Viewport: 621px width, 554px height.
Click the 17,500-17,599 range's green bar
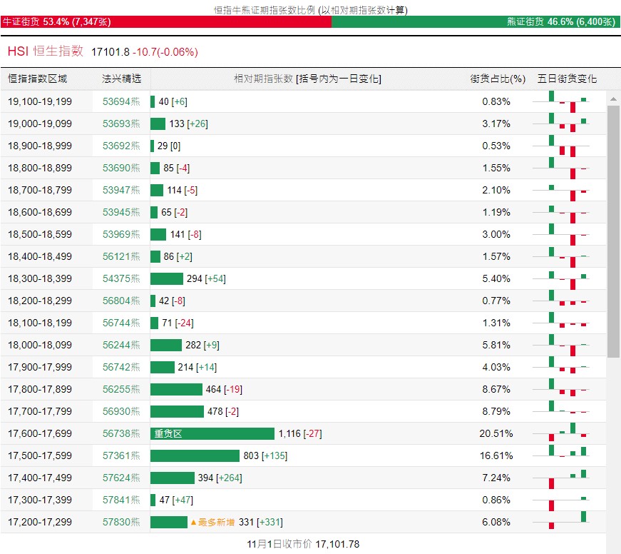[195, 455]
